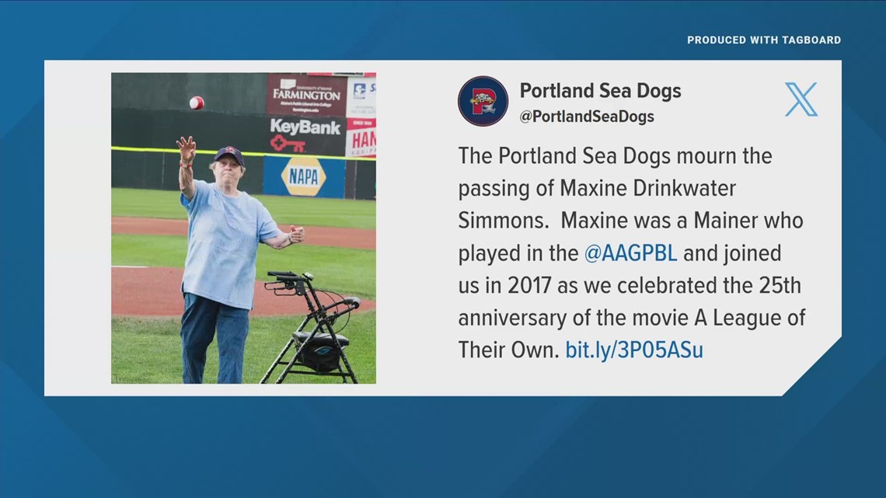Follow the @AAGPBL mention link
The image size is (886, 498).
coord(631,253)
